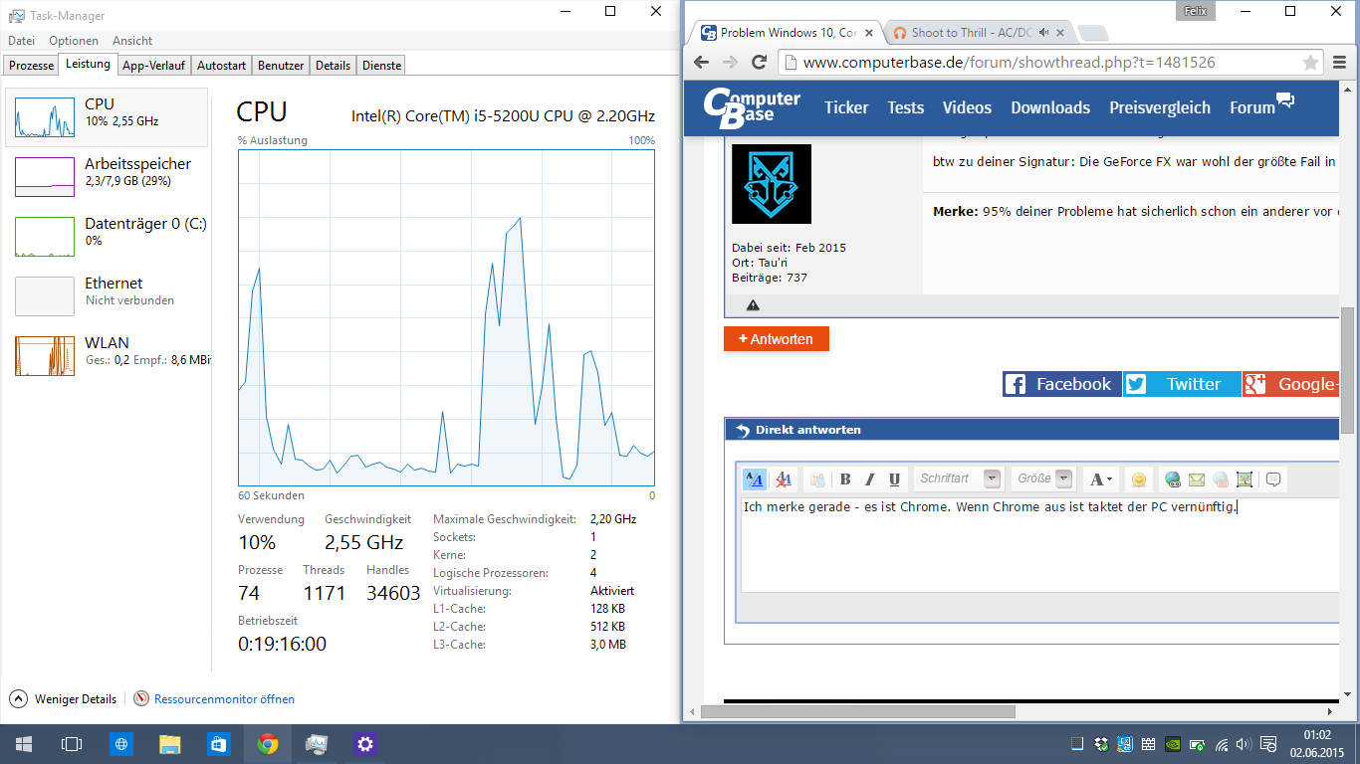Viewport: 1360px width, 764px height.
Task: Click the warning triangle report post icon
Action: (753, 305)
